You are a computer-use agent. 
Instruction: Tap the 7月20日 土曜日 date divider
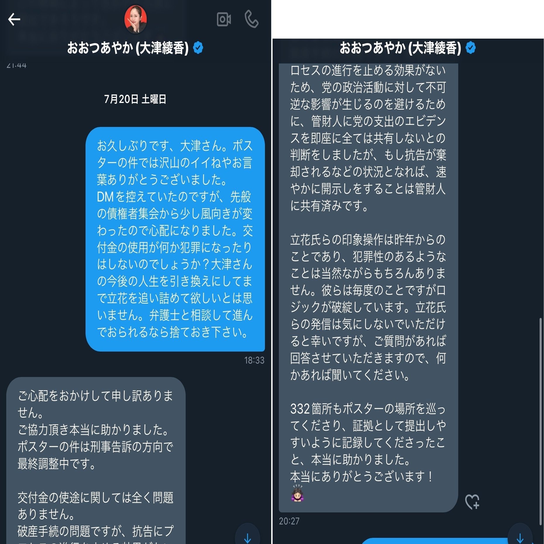click(x=135, y=99)
